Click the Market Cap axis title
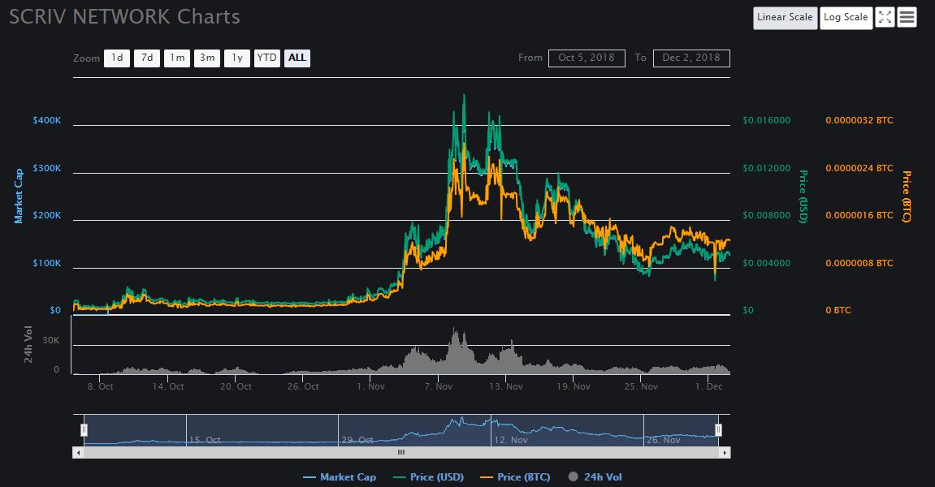This screenshot has height=487, width=935. [x=19, y=196]
